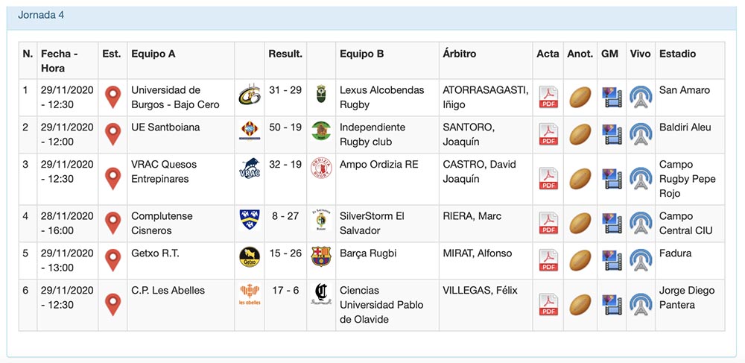Open live broadcast icon for UE Santboiana match
This screenshot has width=745, height=363.
click(640, 135)
